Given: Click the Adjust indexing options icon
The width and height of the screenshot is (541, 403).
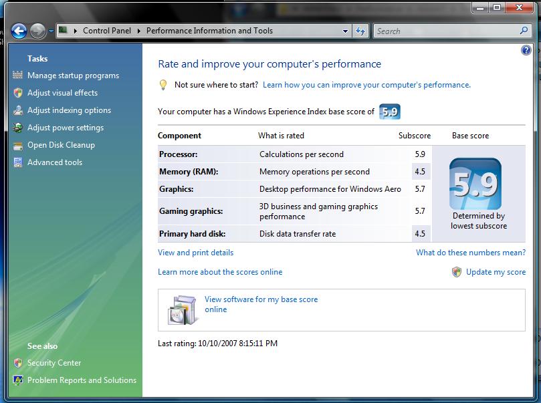Looking at the screenshot, I should tap(17, 110).
